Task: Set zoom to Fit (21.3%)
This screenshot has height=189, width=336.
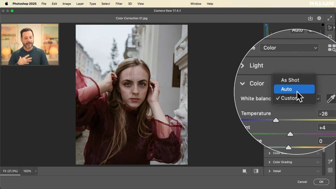Action: pos(10,171)
